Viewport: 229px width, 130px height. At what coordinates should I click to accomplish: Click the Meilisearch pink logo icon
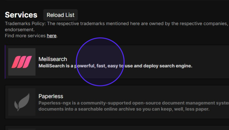pos(22,62)
